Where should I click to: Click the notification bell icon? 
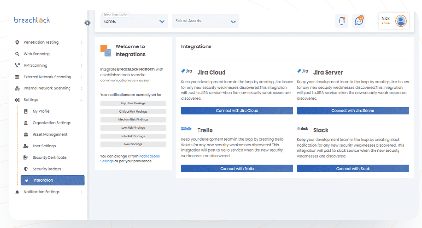(x=341, y=21)
